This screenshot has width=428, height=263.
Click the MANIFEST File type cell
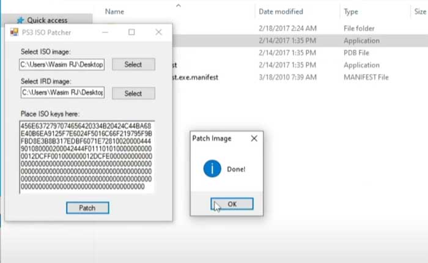(x=366, y=77)
